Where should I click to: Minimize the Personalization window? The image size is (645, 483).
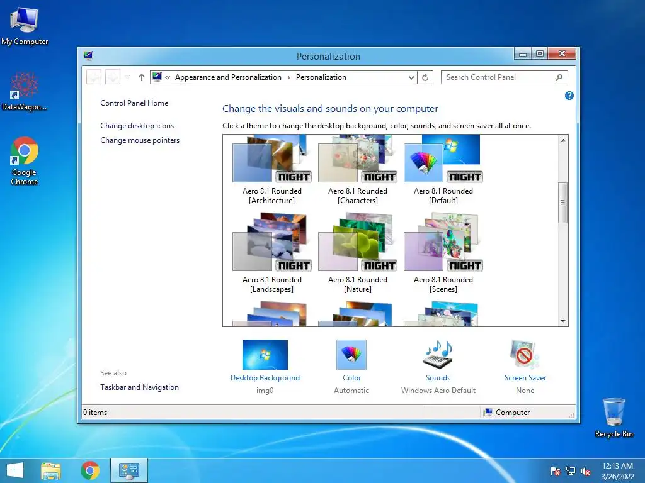[x=523, y=54]
